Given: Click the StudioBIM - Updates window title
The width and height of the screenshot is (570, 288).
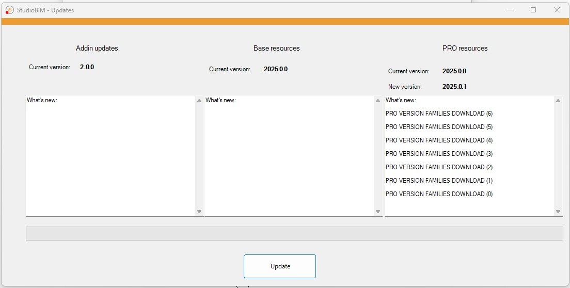Looking at the screenshot, I should click(x=45, y=10).
